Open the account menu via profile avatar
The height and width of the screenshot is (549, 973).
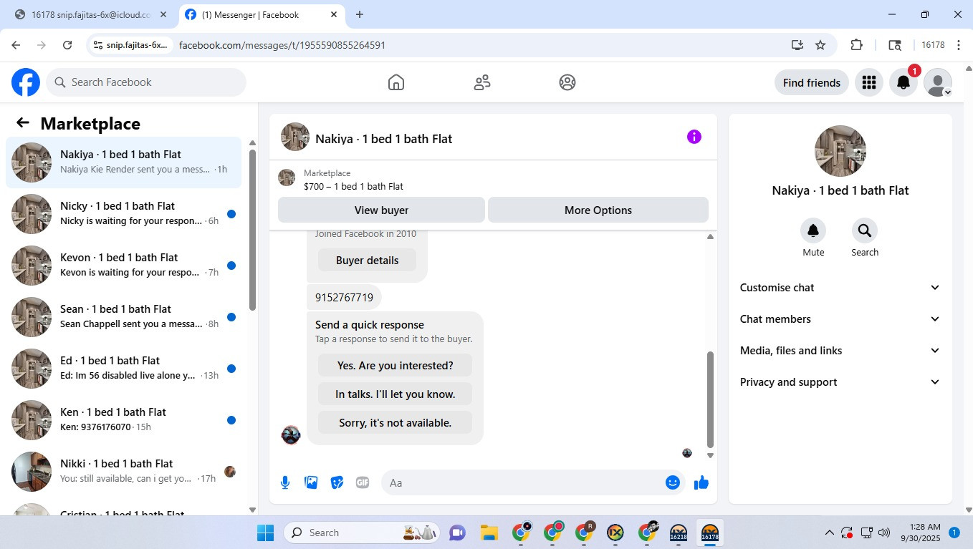tap(938, 82)
